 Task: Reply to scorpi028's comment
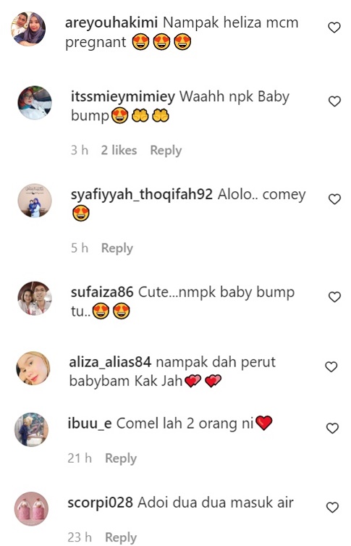click(121, 537)
